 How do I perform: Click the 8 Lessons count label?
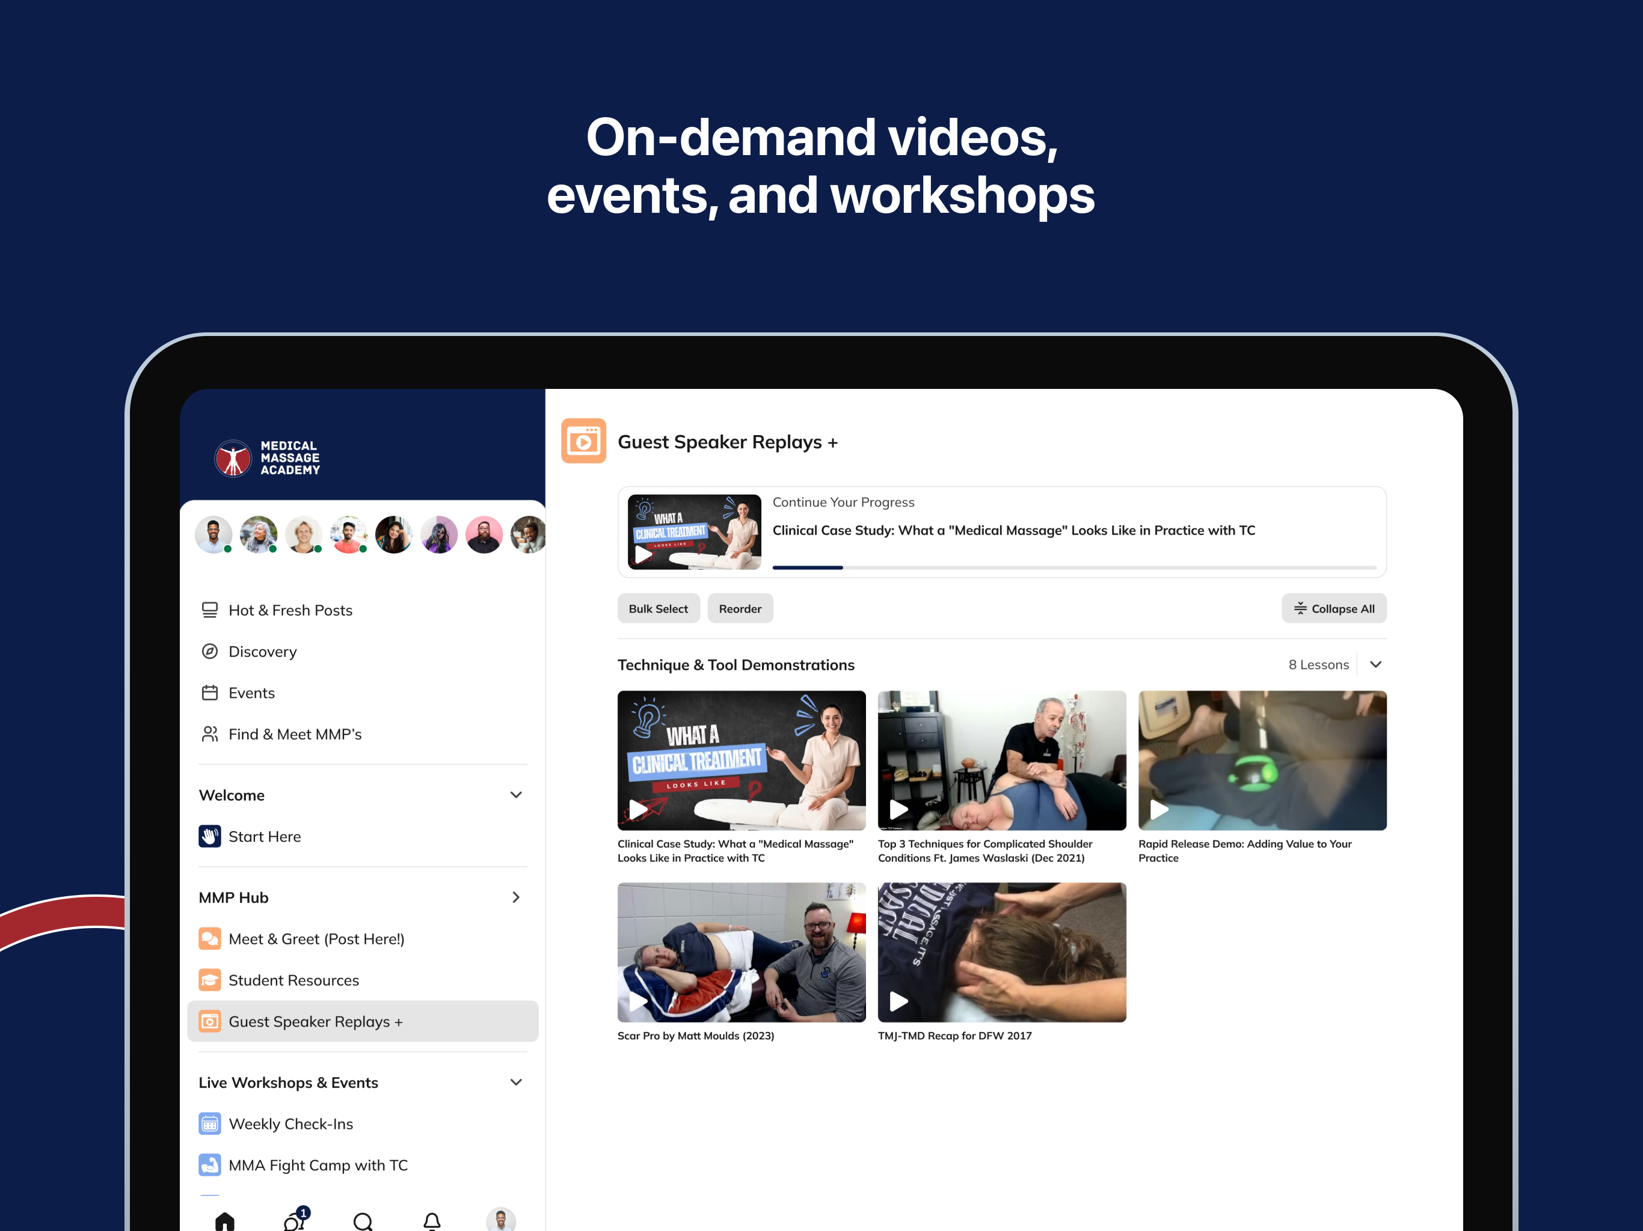pyautogui.click(x=1318, y=665)
